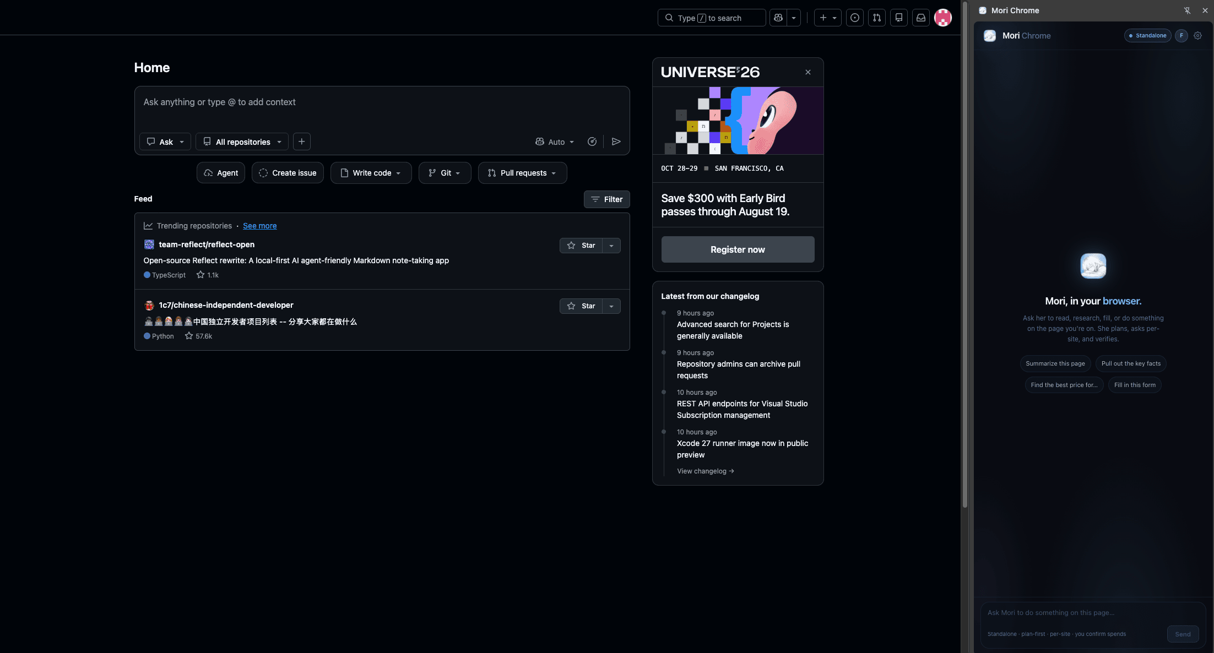Image resolution: width=1214 pixels, height=653 pixels.
Task: Open the Ask mode dropdown
Action: 165,142
